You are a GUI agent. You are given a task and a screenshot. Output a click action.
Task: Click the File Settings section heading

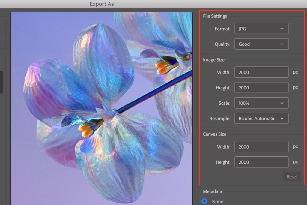(x=215, y=16)
